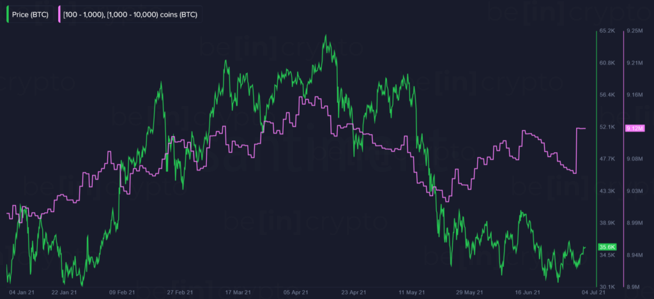Click the 11 May 21 date label

click(x=413, y=293)
